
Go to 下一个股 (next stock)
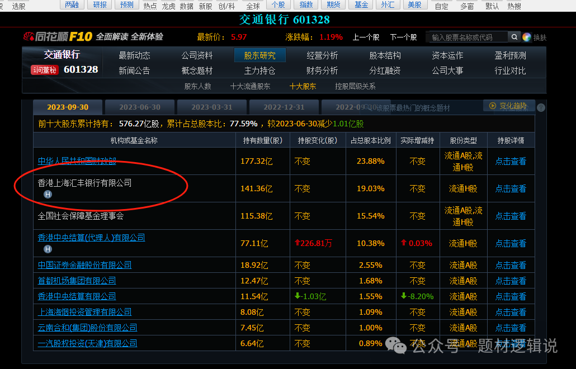(x=403, y=37)
